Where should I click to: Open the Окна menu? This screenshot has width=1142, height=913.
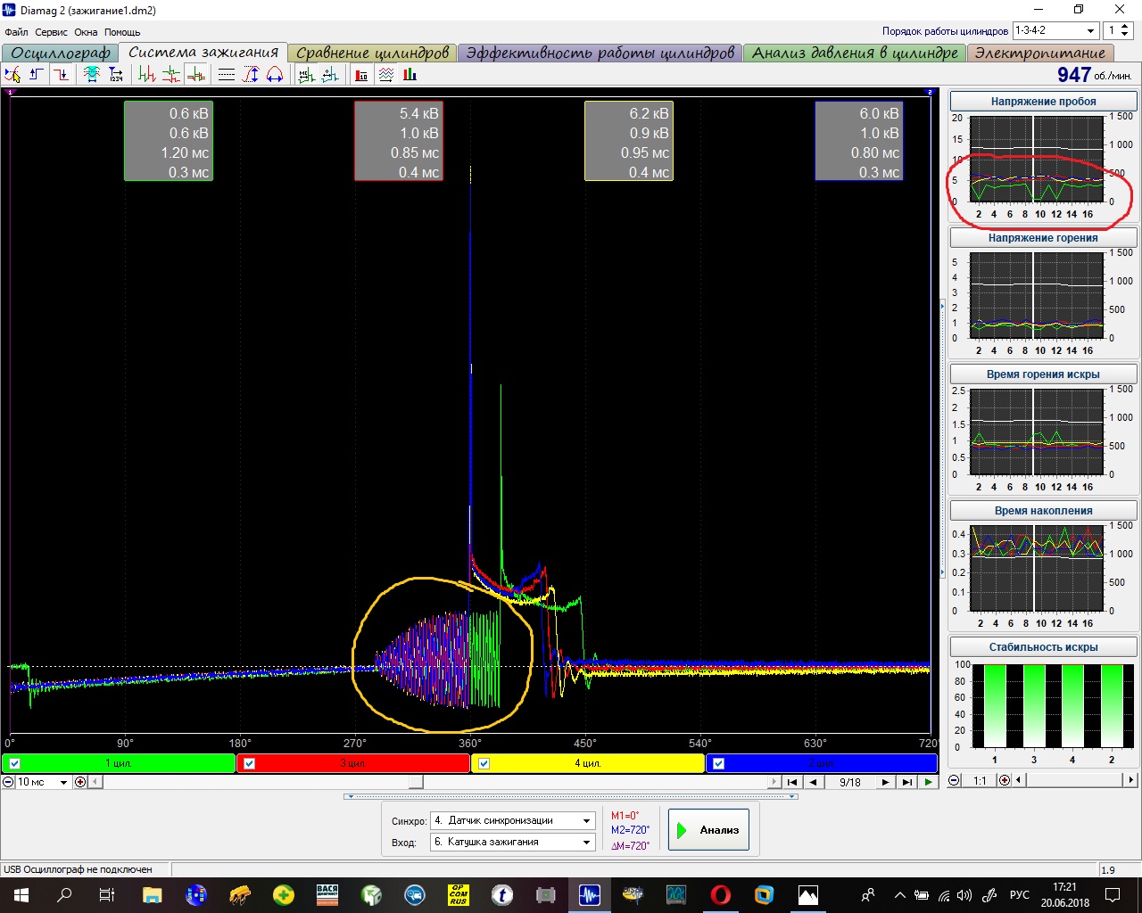coord(86,32)
